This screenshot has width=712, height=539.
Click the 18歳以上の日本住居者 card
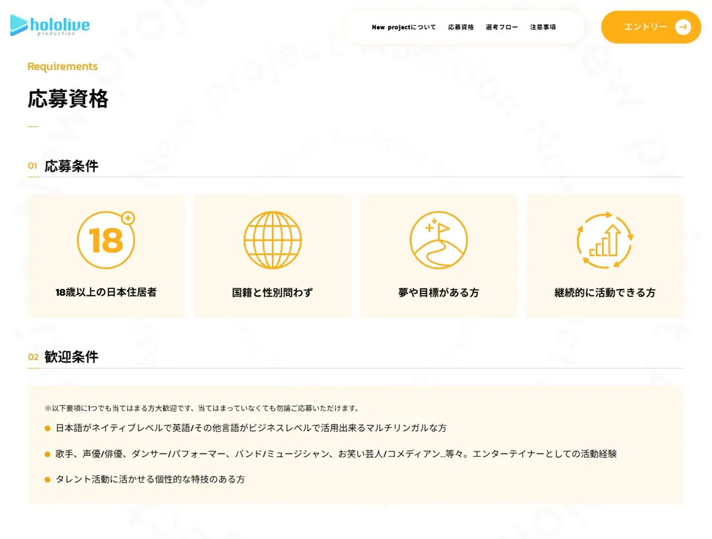106,256
